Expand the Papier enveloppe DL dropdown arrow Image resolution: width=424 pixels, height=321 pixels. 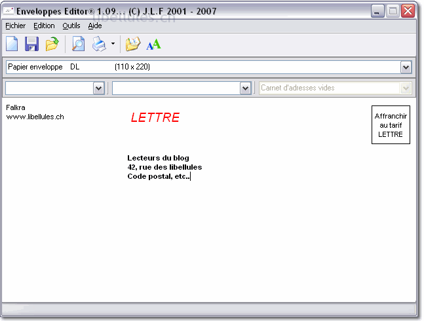point(406,67)
